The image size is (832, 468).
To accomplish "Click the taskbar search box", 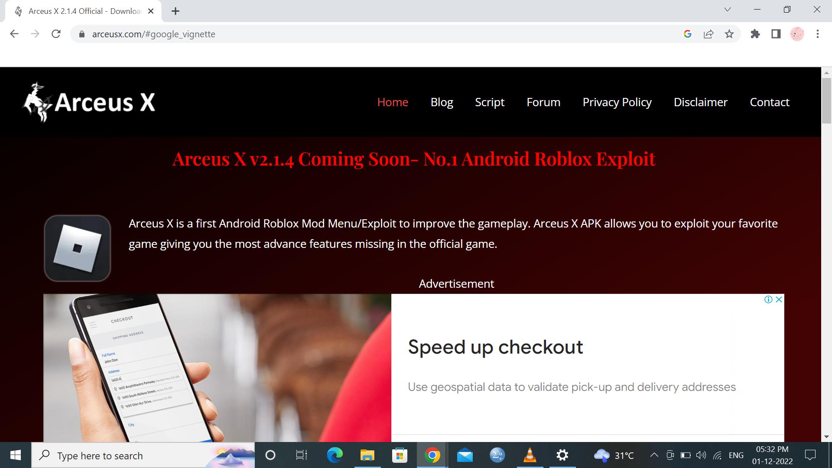I will (x=143, y=455).
